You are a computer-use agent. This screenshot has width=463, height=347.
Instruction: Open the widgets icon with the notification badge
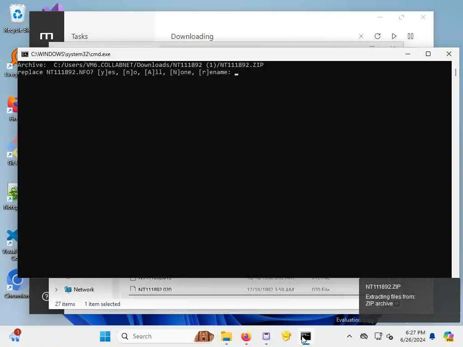pos(15,336)
